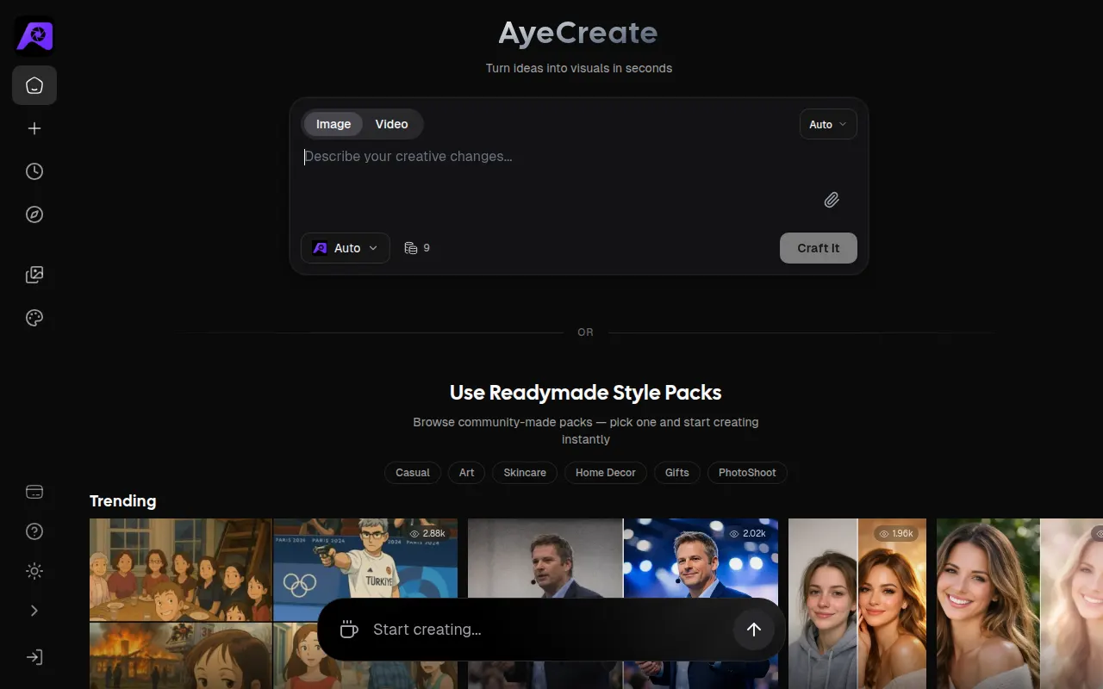Click the Craft It button

click(819, 248)
